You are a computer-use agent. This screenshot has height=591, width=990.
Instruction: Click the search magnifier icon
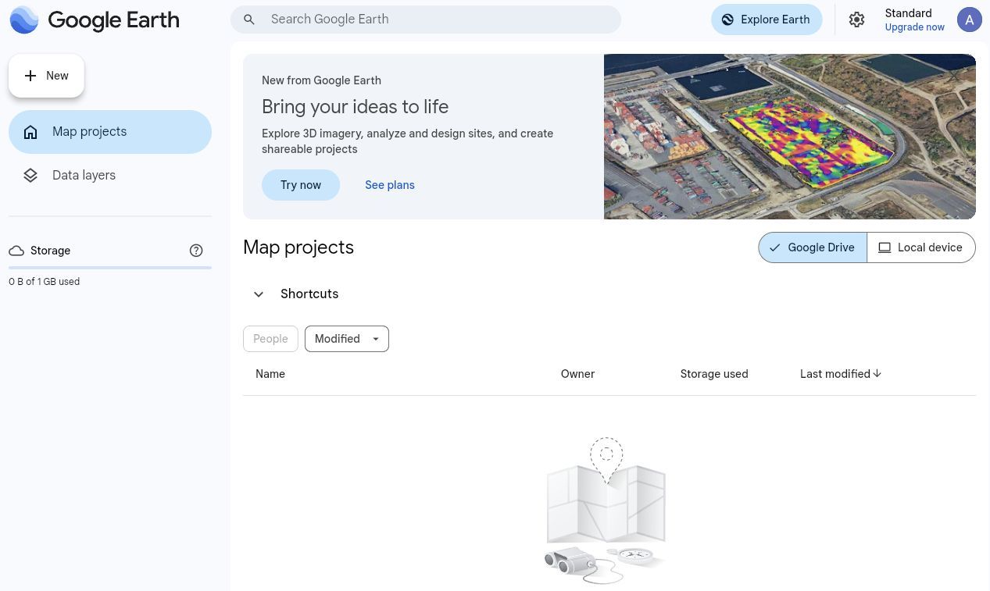point(249,20)
